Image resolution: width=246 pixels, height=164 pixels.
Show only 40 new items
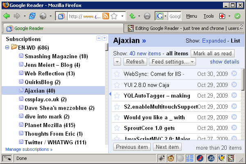coord(145,54)
